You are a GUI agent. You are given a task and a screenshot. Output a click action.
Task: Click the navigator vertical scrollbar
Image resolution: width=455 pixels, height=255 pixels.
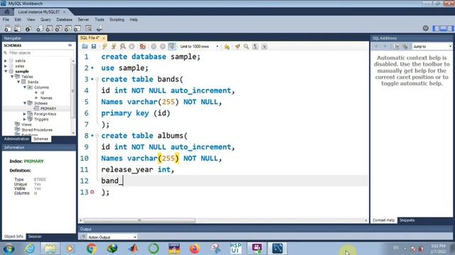point(73,91)
